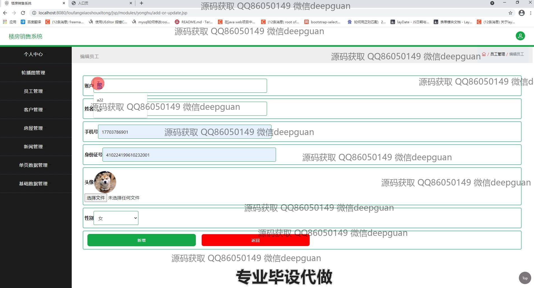The height and width of the screenshot is (288, 534).
Task: Click the green user avatar icon
Action: (520, 36)
